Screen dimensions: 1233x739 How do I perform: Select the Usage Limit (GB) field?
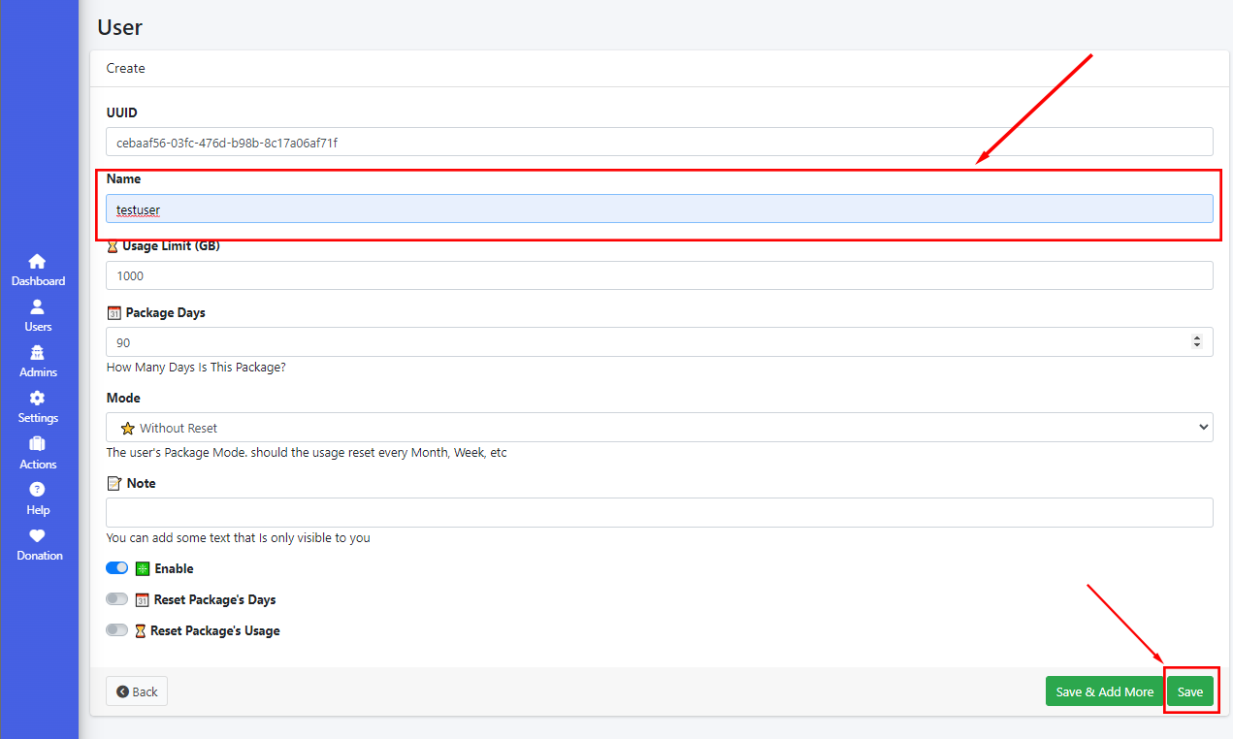pyautogui.click(x=659, y=275)
